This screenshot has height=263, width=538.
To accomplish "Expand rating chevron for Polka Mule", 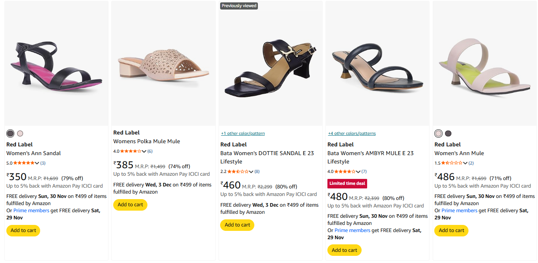I will click(144, 152).
